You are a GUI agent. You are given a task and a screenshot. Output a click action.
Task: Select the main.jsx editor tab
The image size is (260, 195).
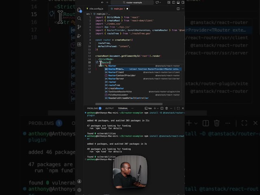(x=118, y=9)
